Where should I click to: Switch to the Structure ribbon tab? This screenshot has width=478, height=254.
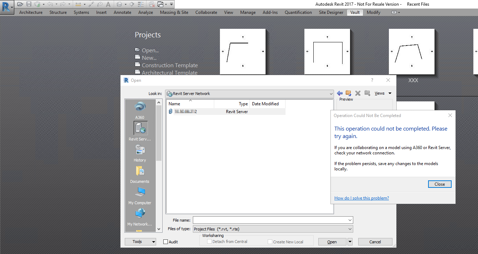click(x=58, y=12)
